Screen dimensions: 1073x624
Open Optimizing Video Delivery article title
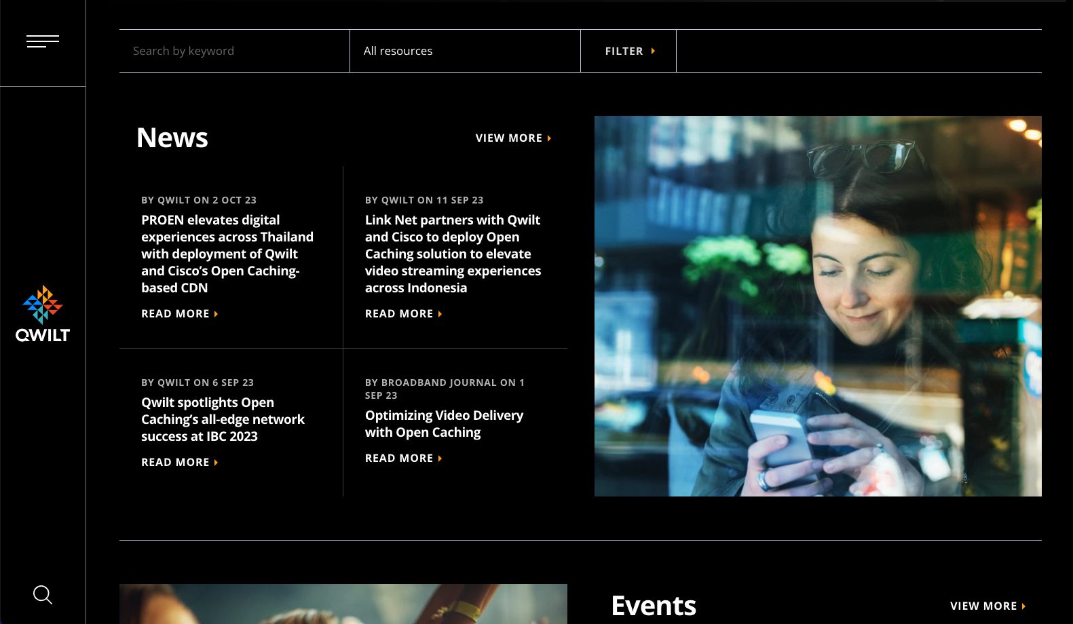(444, 424)
